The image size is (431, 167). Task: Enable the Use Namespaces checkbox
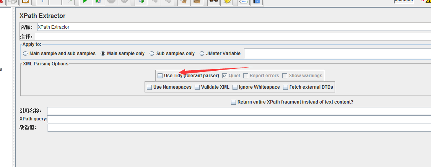point(149,88)
